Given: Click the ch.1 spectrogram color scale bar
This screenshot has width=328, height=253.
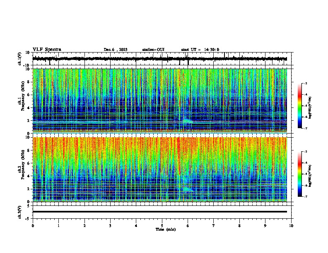Looking at the screenshot, I should 300,106.
